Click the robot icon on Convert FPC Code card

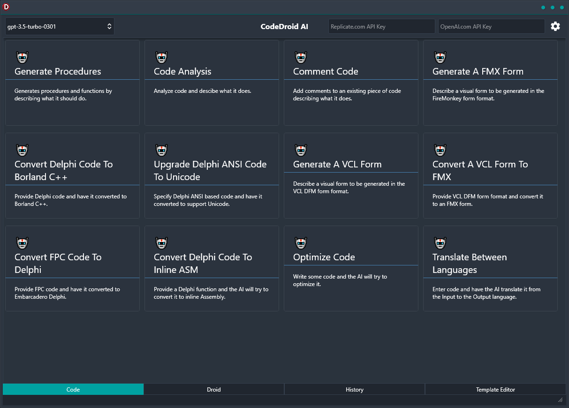pyautogui.click(x=22, y=243)
